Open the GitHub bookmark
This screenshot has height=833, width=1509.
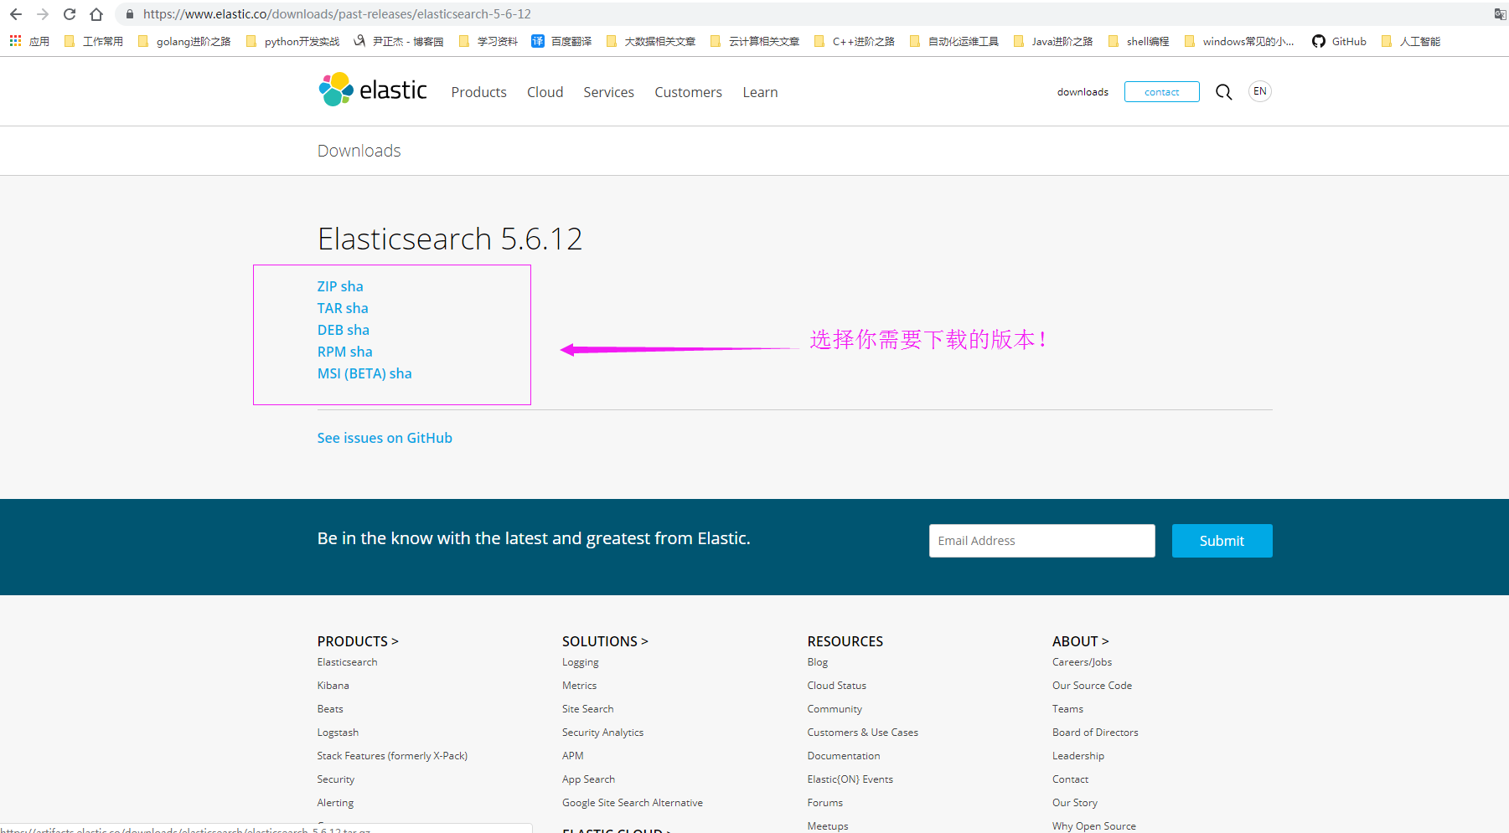click(1339, 41)
